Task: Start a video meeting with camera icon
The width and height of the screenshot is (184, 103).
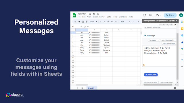Action: click(x=157, y=15)
